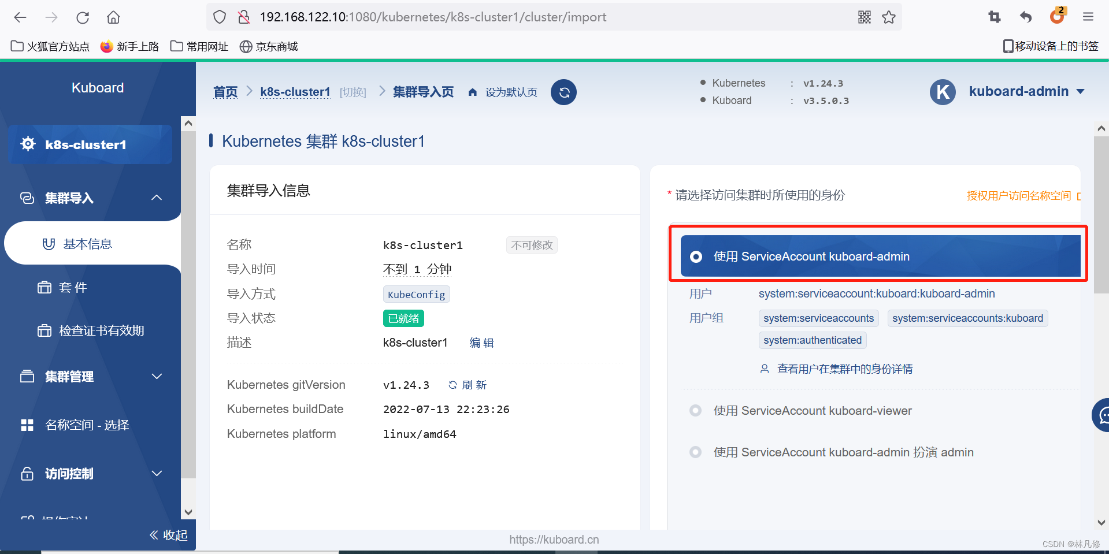Viewport: 1109px width, 554px height.
Task: Open 移动设备上的书签 mobile bookmarks
Action: coord(1051,46)
